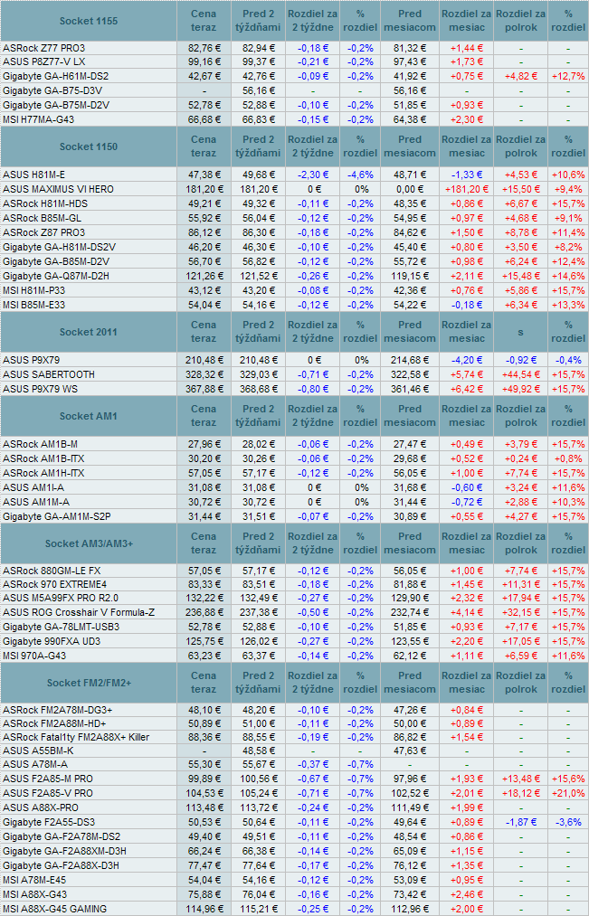The image size is (589, 916).
Task: Click the Gigabyte 990FXA UD3 product name
Action: (x=52, y=641)
